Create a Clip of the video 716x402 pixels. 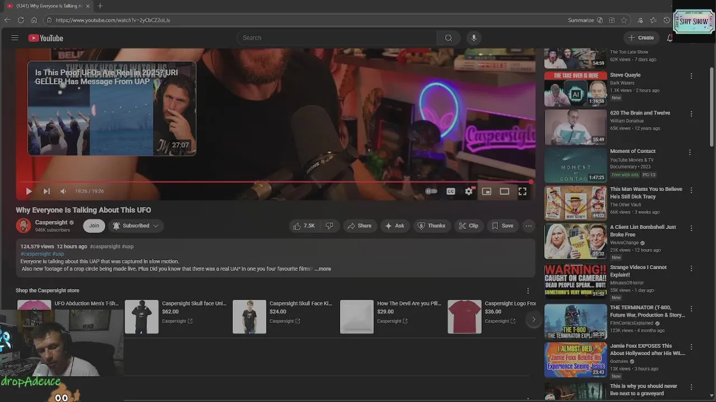(x=468, y=226)
